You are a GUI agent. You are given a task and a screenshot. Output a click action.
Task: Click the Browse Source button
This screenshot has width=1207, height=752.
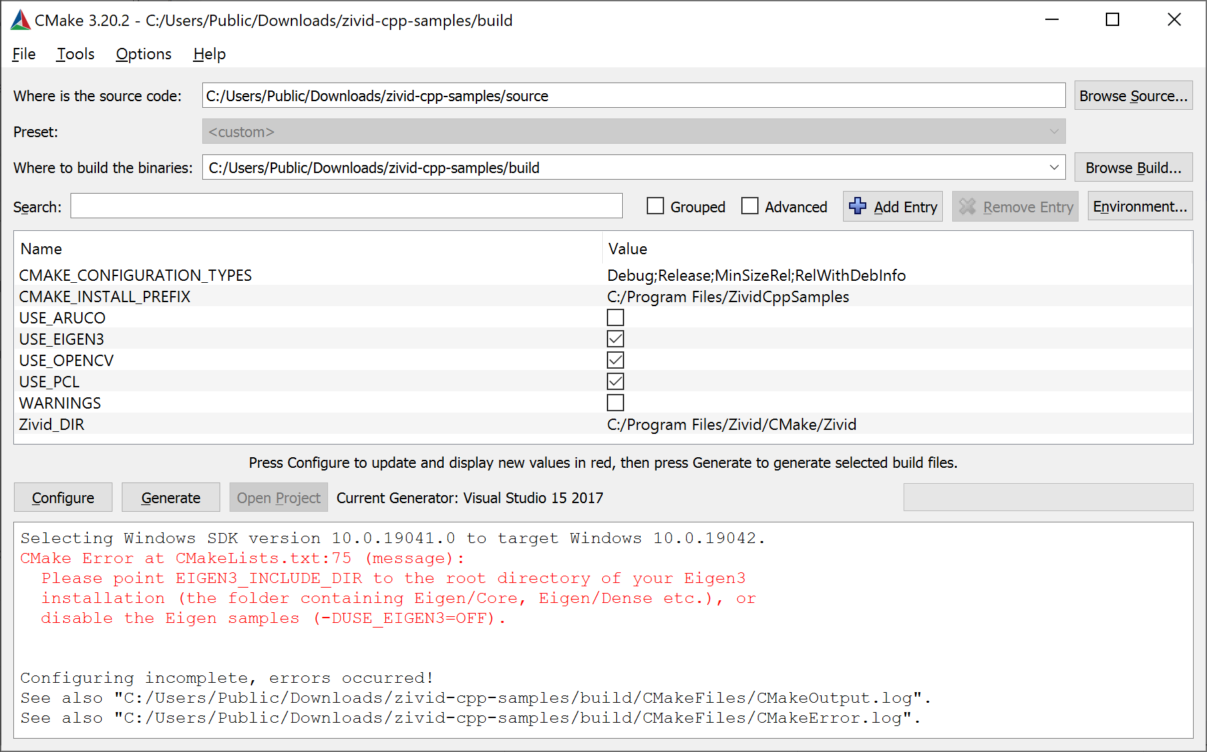pyautogui.click(x=1133, y=96)
